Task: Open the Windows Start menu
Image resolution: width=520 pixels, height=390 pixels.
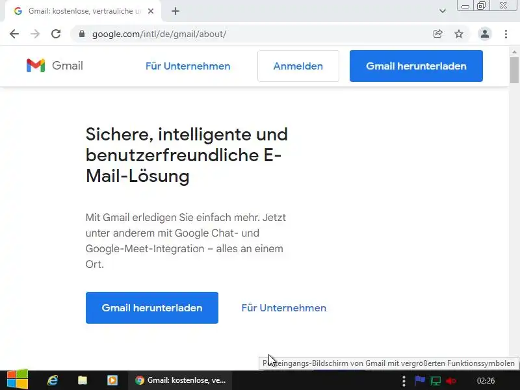Action: (x=18, y=380)
